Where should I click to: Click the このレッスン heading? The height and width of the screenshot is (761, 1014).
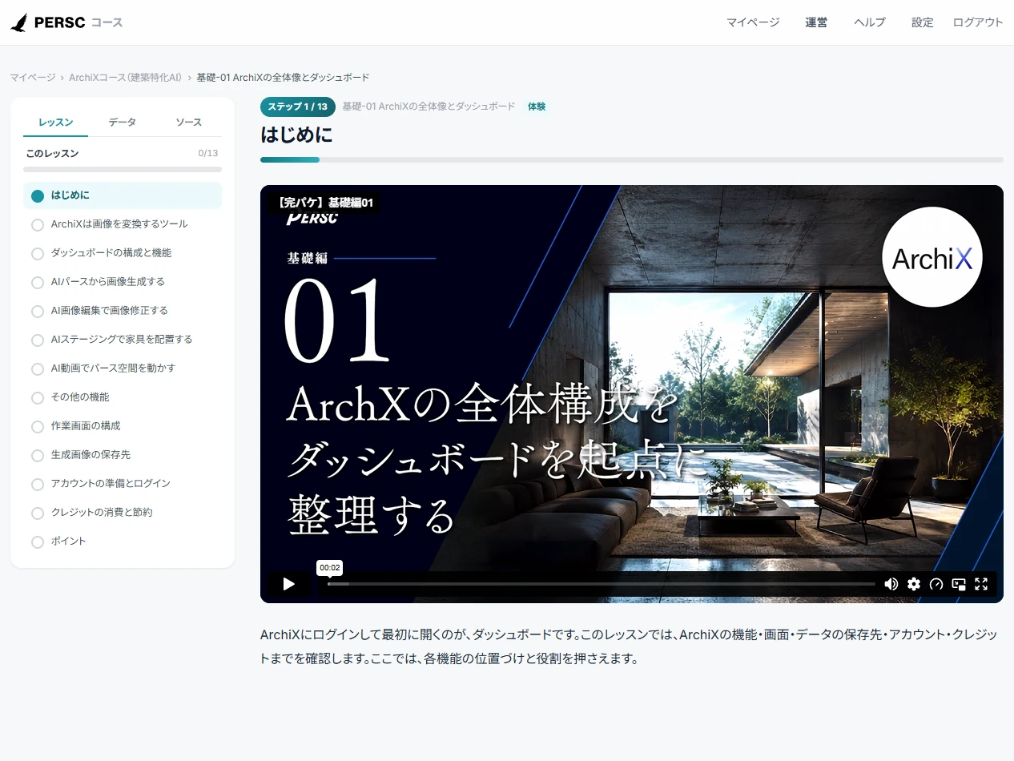(x=52, y=153)
